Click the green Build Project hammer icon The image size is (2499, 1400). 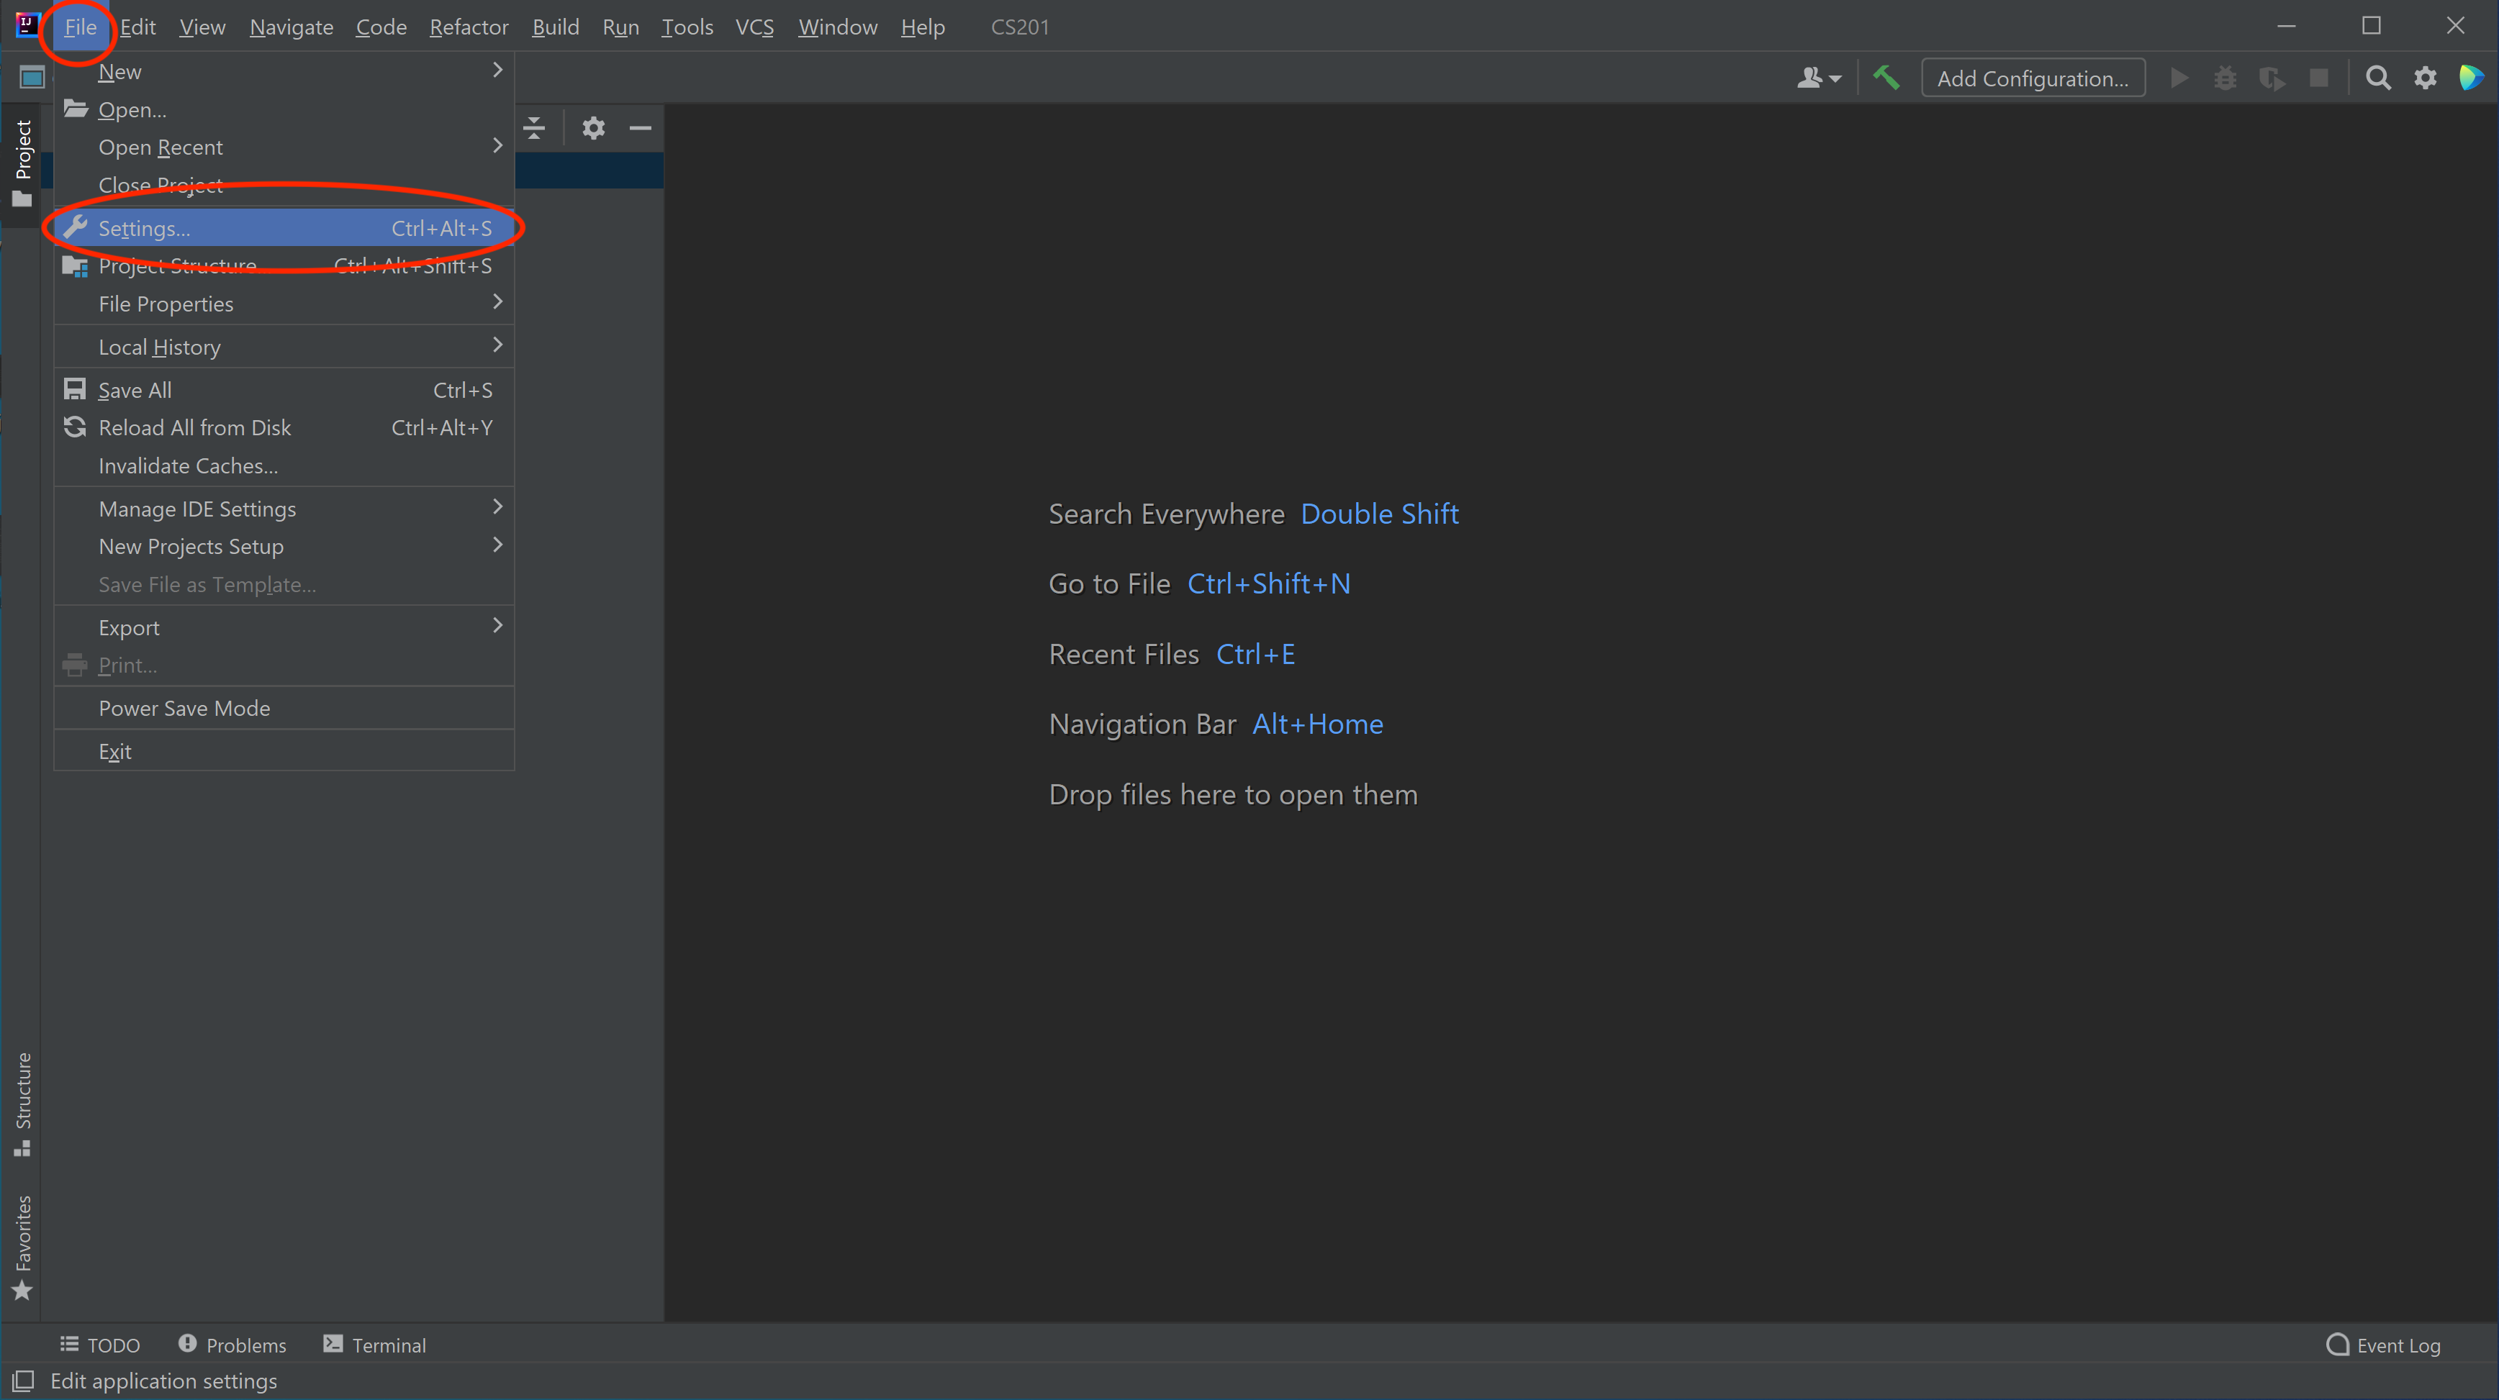1886,78
